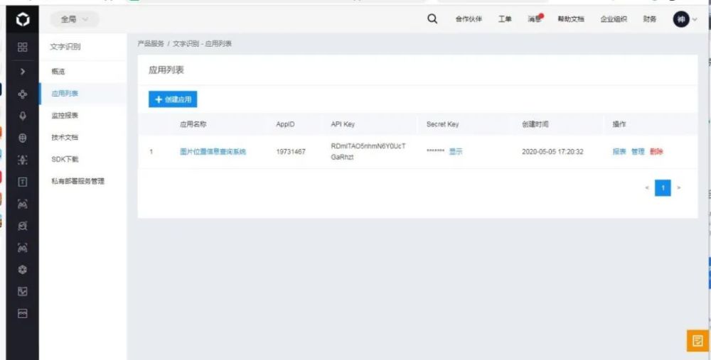The height and width of the screenshot is (360, 711).
Task: Open 工单 in the top navigation
Action: (x=505, y=19)
